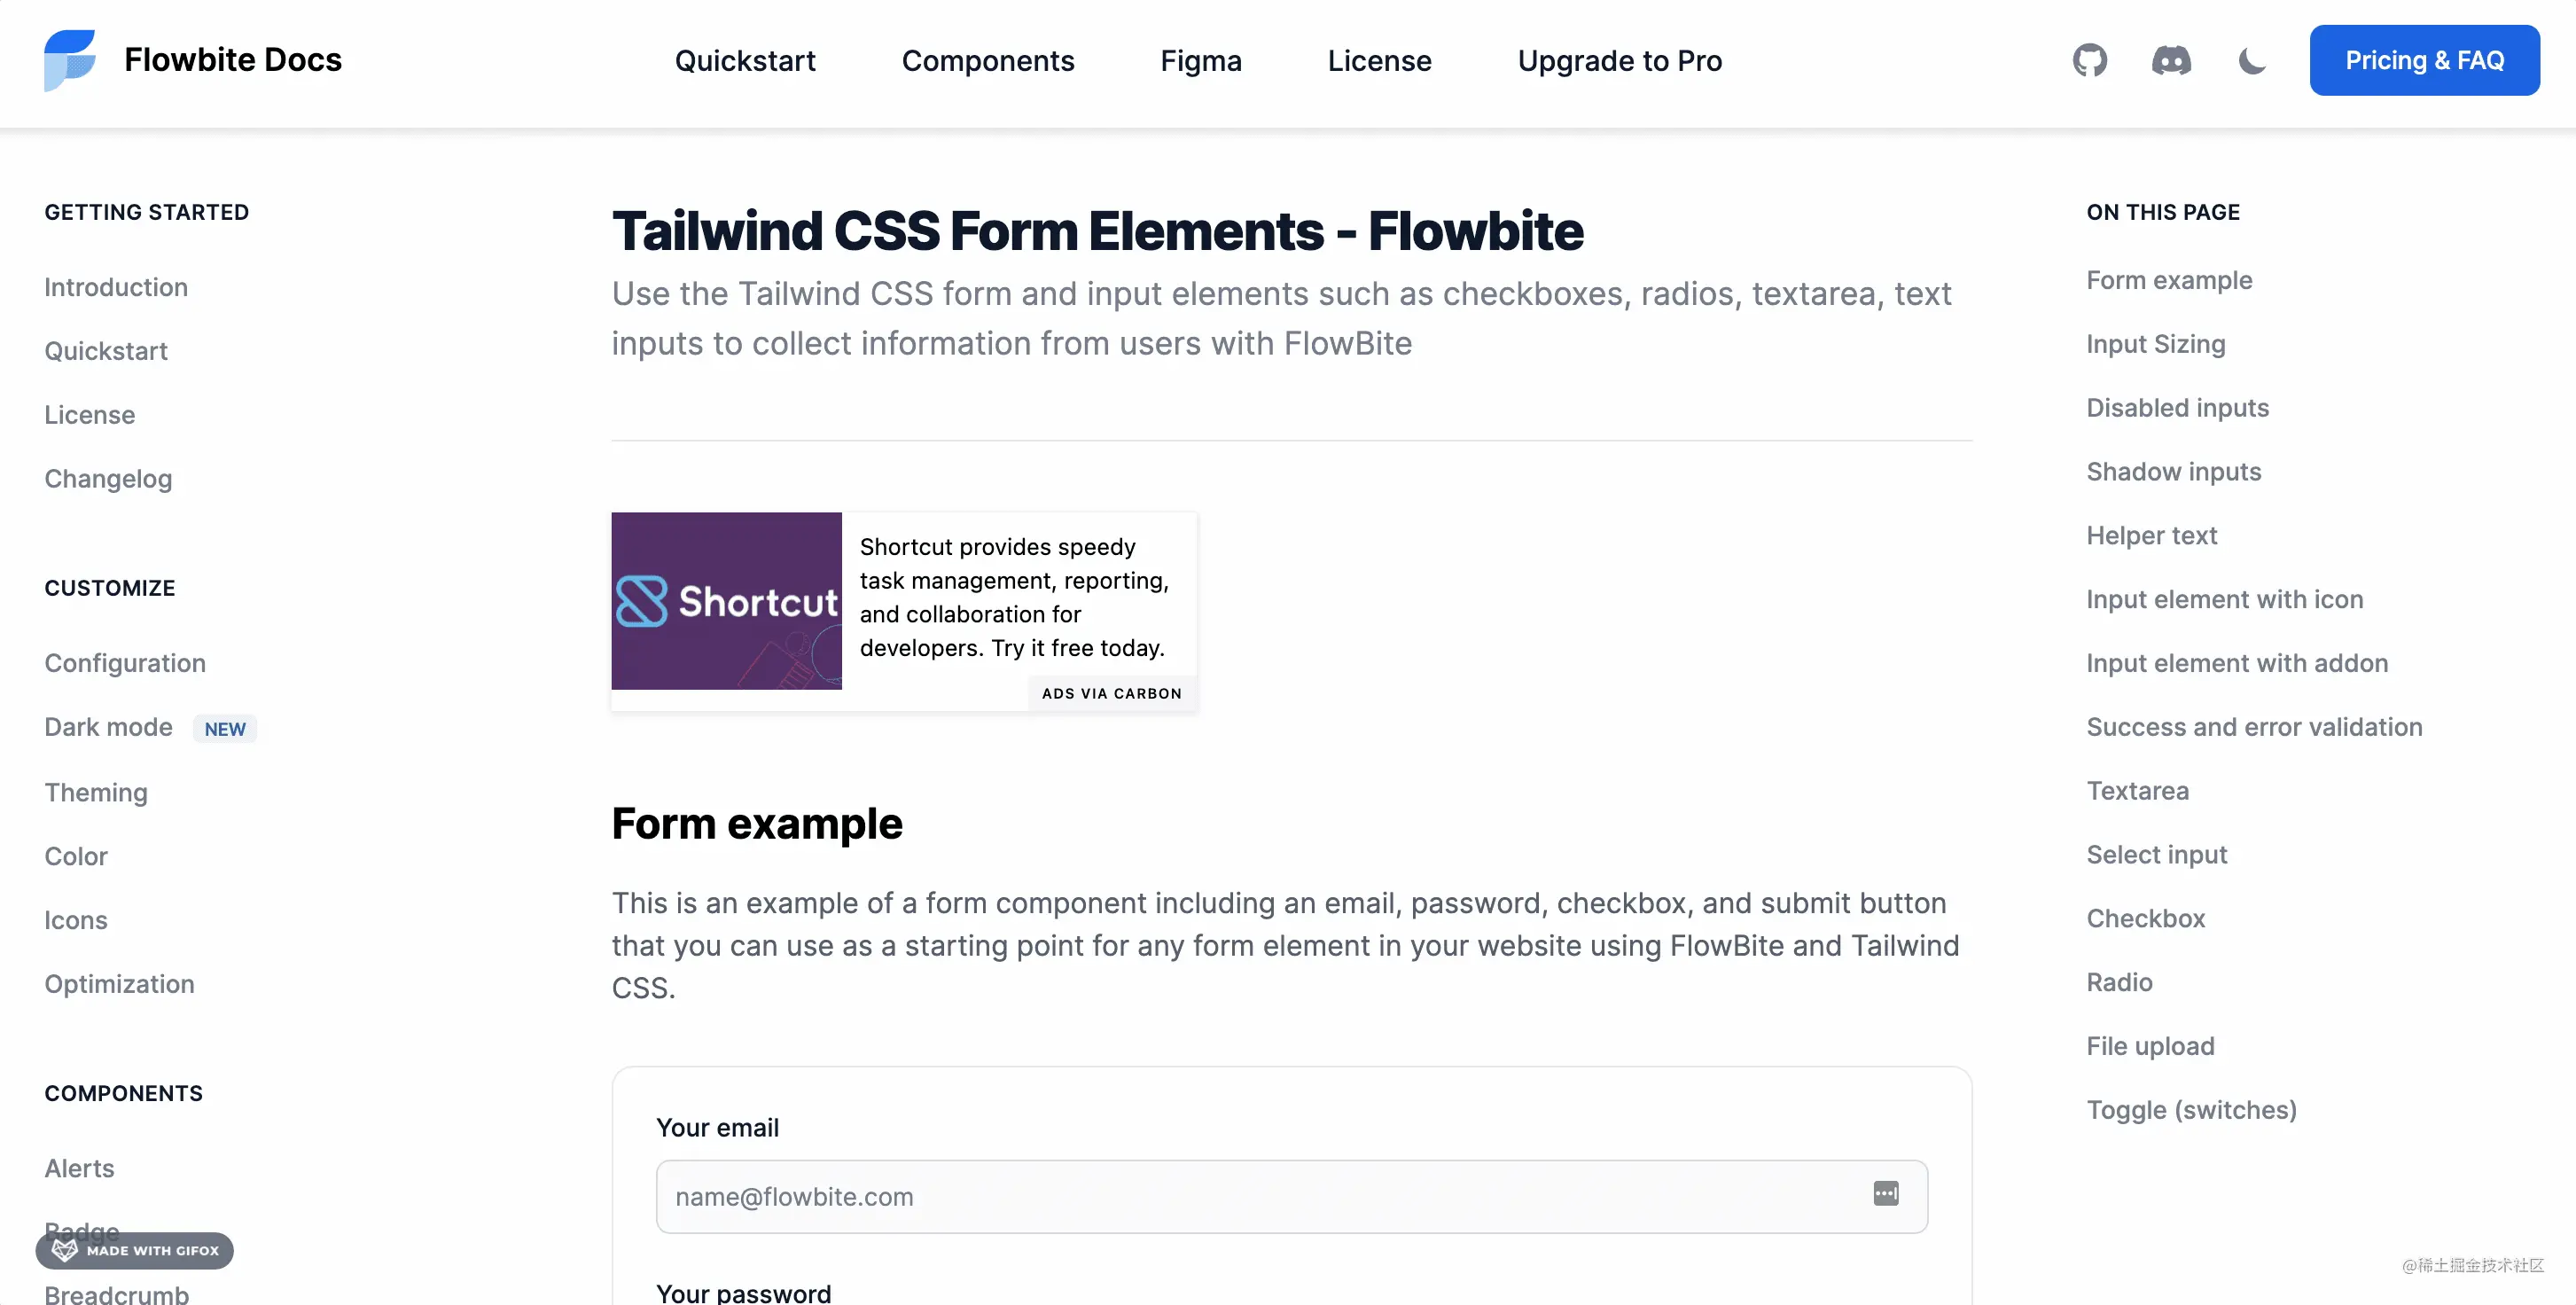This screenshot has width=2576, height=1305.
Task: Click the email input field icon
Action: pyautogui.click(x=1884, y=1193)
